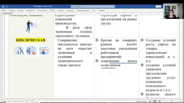Click the word 'инвестиций' in the right column

pyautogui.click(x=155, y=57)
